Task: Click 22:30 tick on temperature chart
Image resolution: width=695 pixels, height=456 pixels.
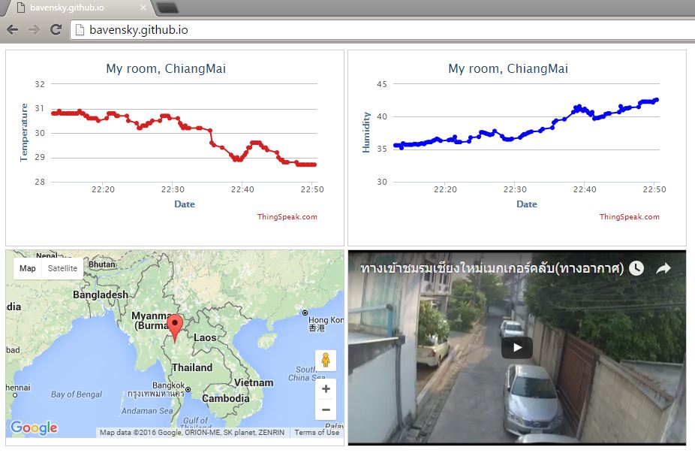Action: (173, 189)
